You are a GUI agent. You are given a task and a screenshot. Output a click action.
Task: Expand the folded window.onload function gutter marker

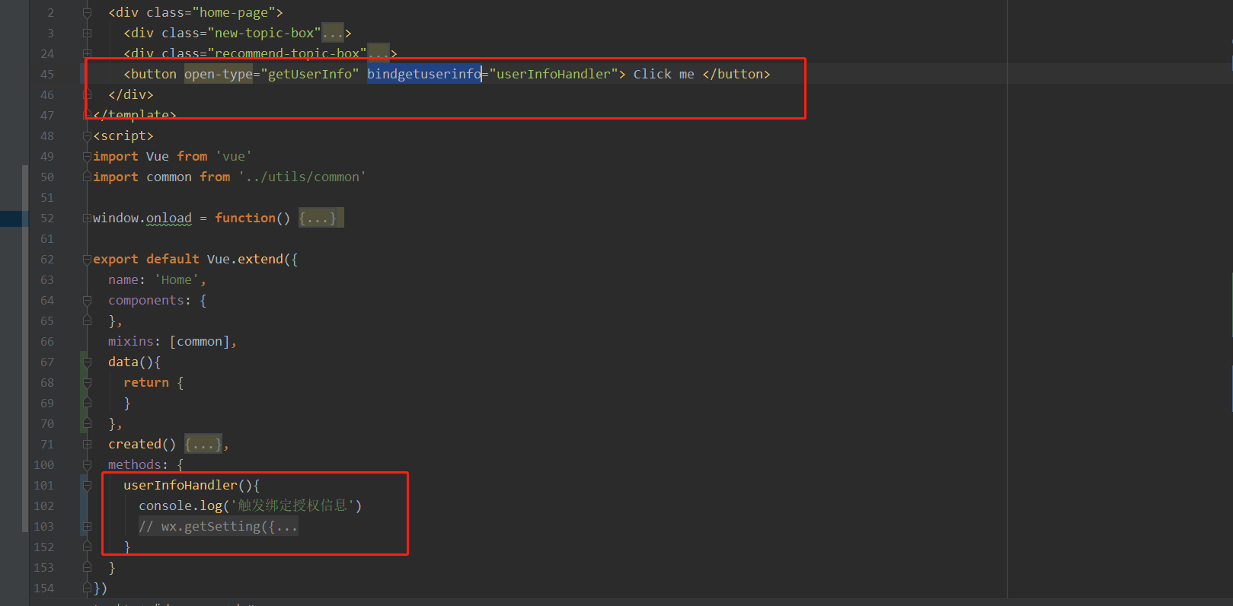click(87, 218)
